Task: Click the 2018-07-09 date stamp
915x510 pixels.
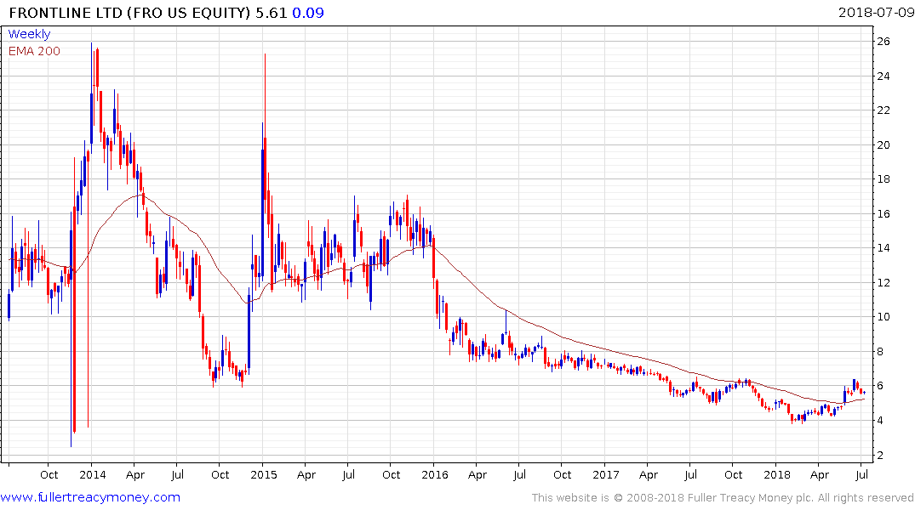Action: (x=875, y=13)
